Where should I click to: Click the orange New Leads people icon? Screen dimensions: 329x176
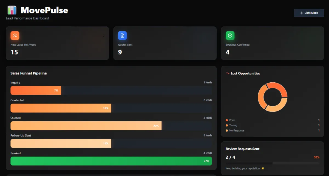15,35
